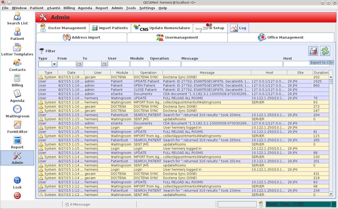338x209 pixels.
Task: Sort the log by Module column header
Action: click(122, 72)
